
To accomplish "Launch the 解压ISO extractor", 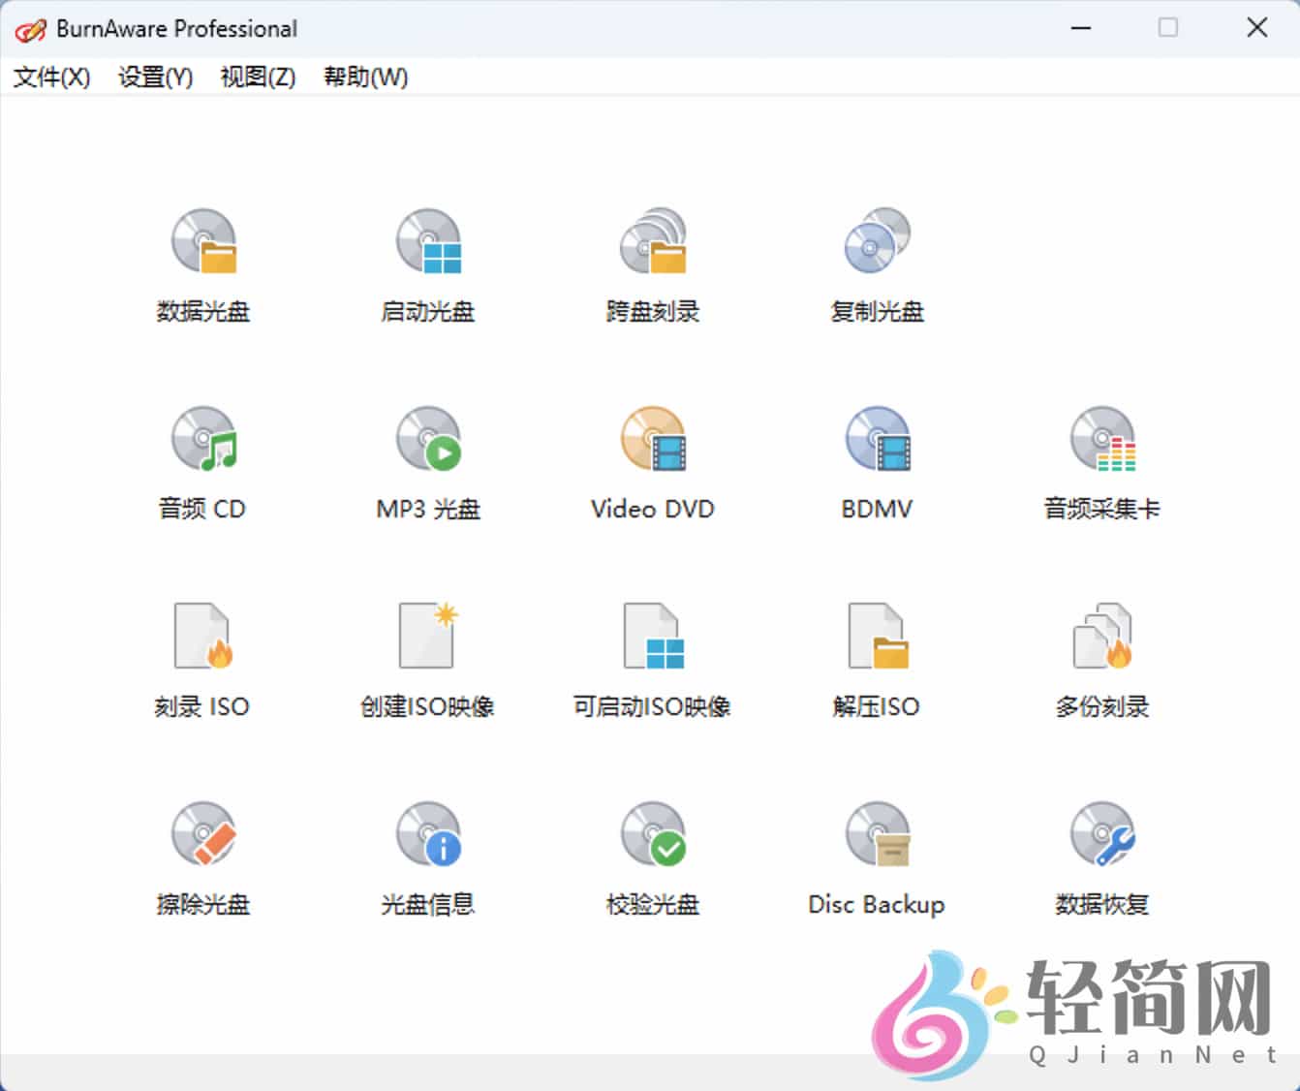I will pos(876,659).
